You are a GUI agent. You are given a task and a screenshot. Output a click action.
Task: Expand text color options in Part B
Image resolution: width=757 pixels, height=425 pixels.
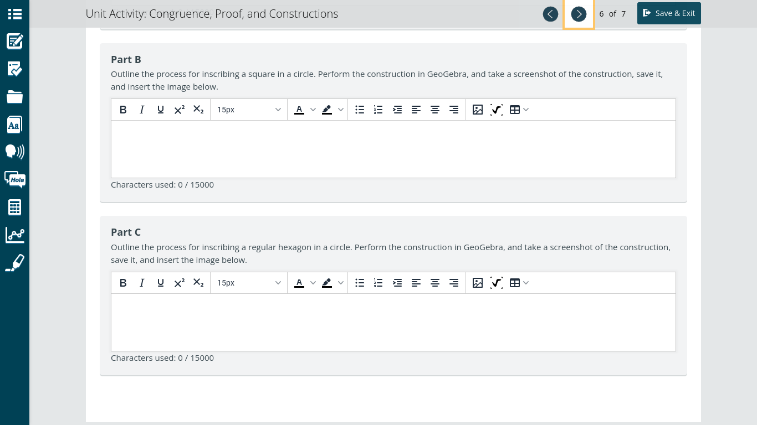point(313,110)
